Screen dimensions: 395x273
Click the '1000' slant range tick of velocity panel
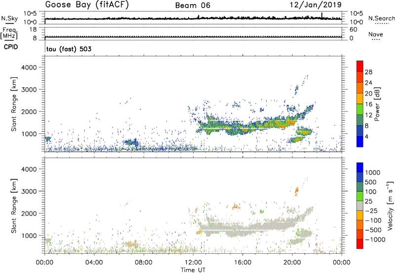(x=29, y=235)
